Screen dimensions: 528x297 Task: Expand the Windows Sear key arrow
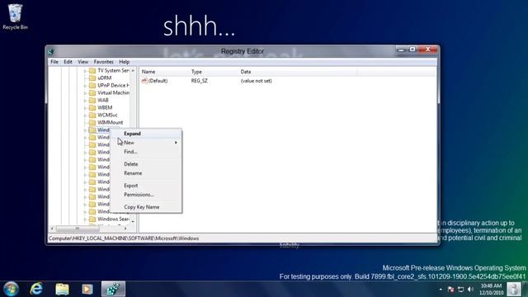click(x=85, y=219)
